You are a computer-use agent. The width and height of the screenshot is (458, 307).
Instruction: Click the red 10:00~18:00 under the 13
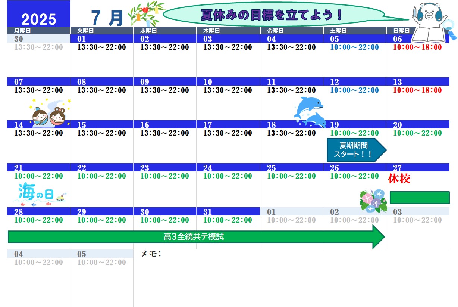point(417,90)
